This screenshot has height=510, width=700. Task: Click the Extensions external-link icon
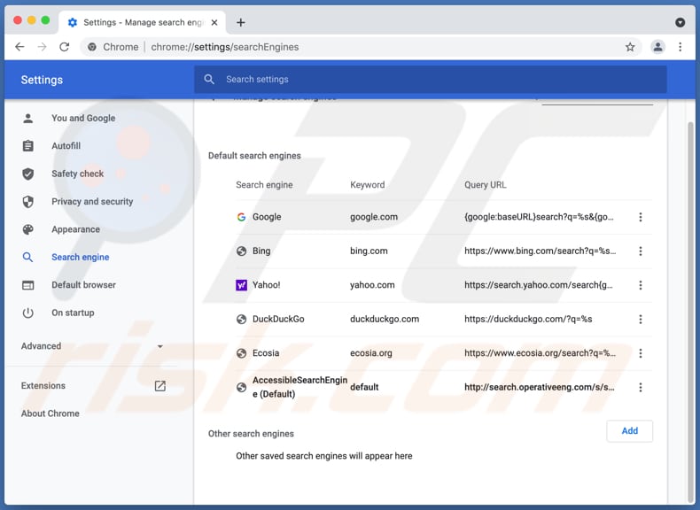pos(159,386)
